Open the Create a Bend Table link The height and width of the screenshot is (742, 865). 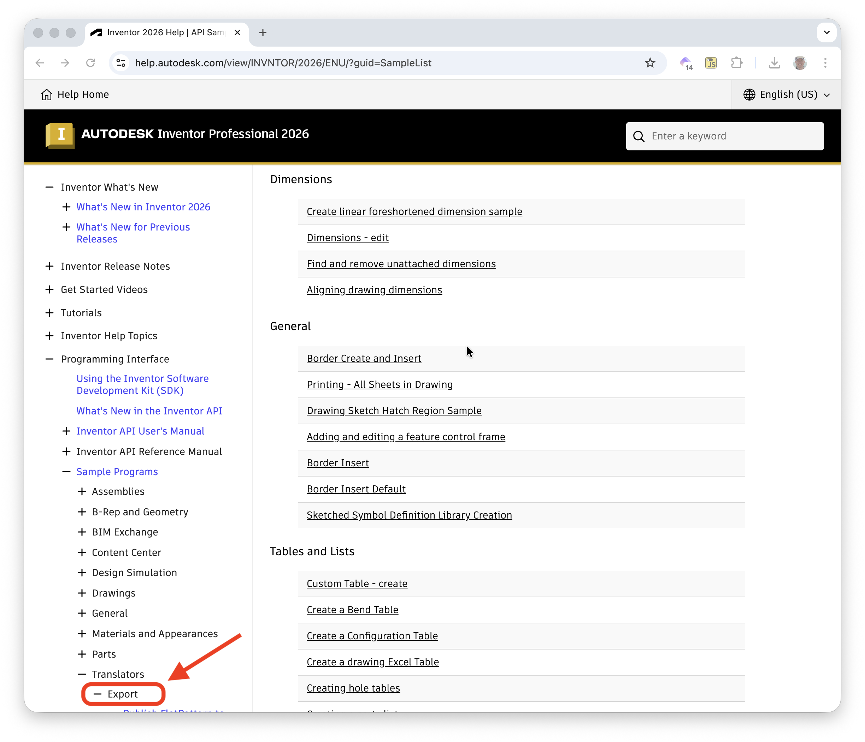point(352,609)
